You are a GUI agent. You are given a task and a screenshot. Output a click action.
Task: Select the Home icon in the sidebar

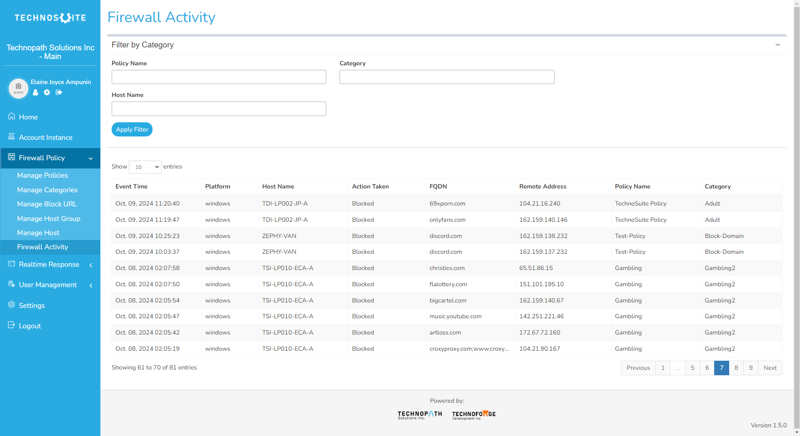point(11,116)
